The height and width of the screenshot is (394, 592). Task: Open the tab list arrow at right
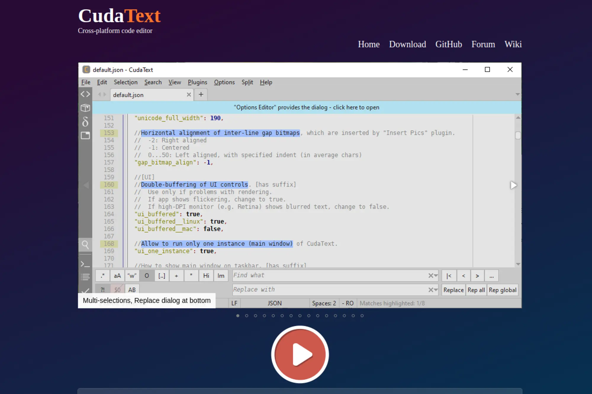tap(517, 95)
